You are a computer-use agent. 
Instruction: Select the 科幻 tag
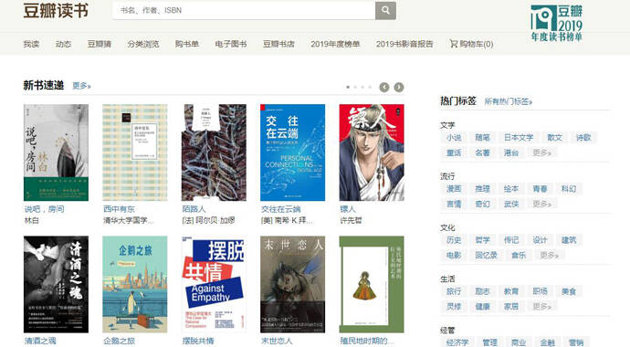point(569,189)
